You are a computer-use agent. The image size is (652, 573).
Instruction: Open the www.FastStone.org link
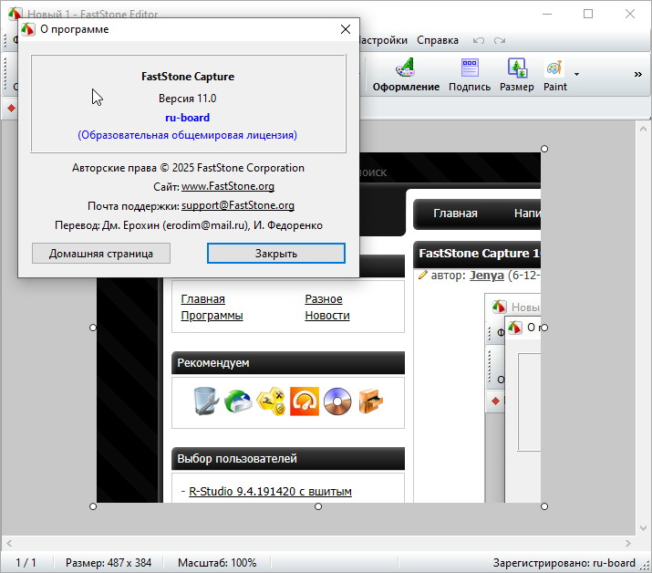click(228, 186)
